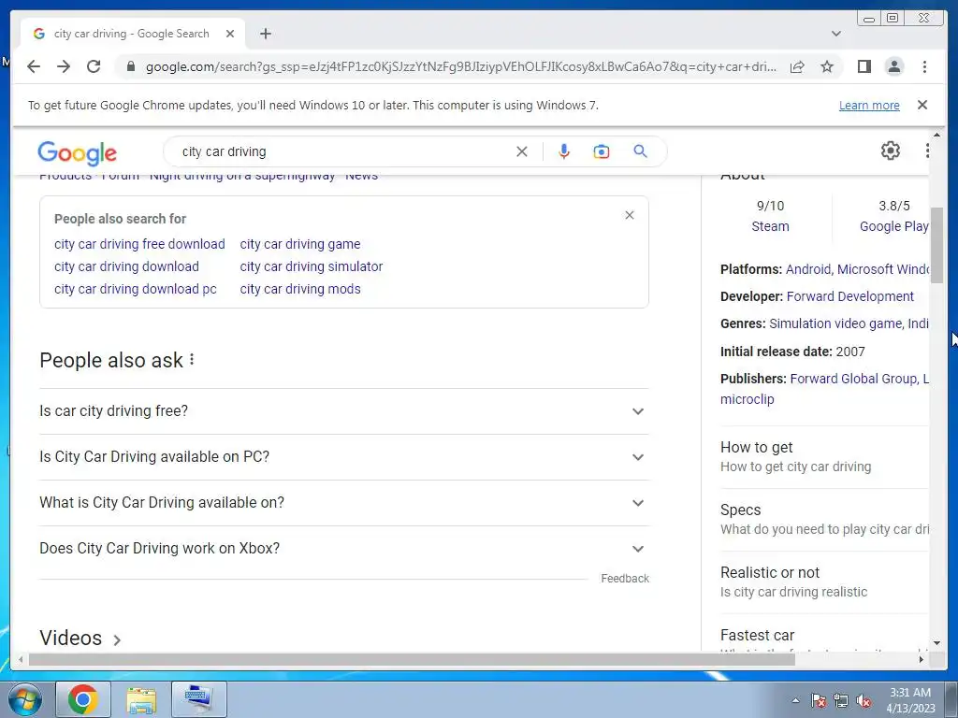Open city car driving download suggestion
Viewport: 958px width, 718px height.
point(126,266)
